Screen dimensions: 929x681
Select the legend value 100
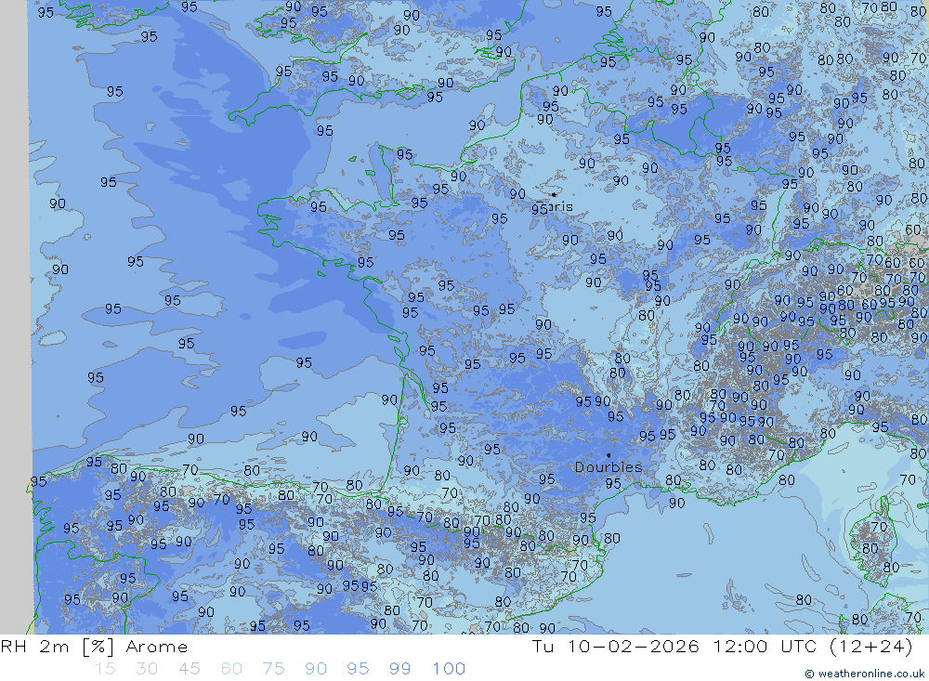point(449,669)
